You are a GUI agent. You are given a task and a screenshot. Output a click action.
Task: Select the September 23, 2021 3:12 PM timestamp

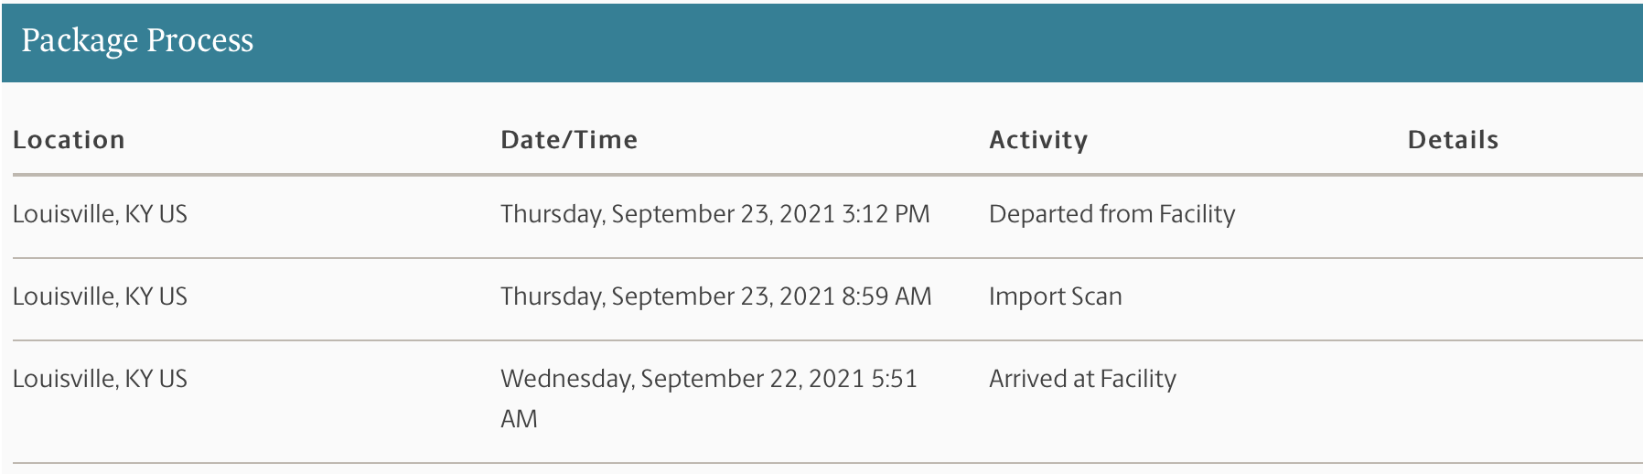714,214
